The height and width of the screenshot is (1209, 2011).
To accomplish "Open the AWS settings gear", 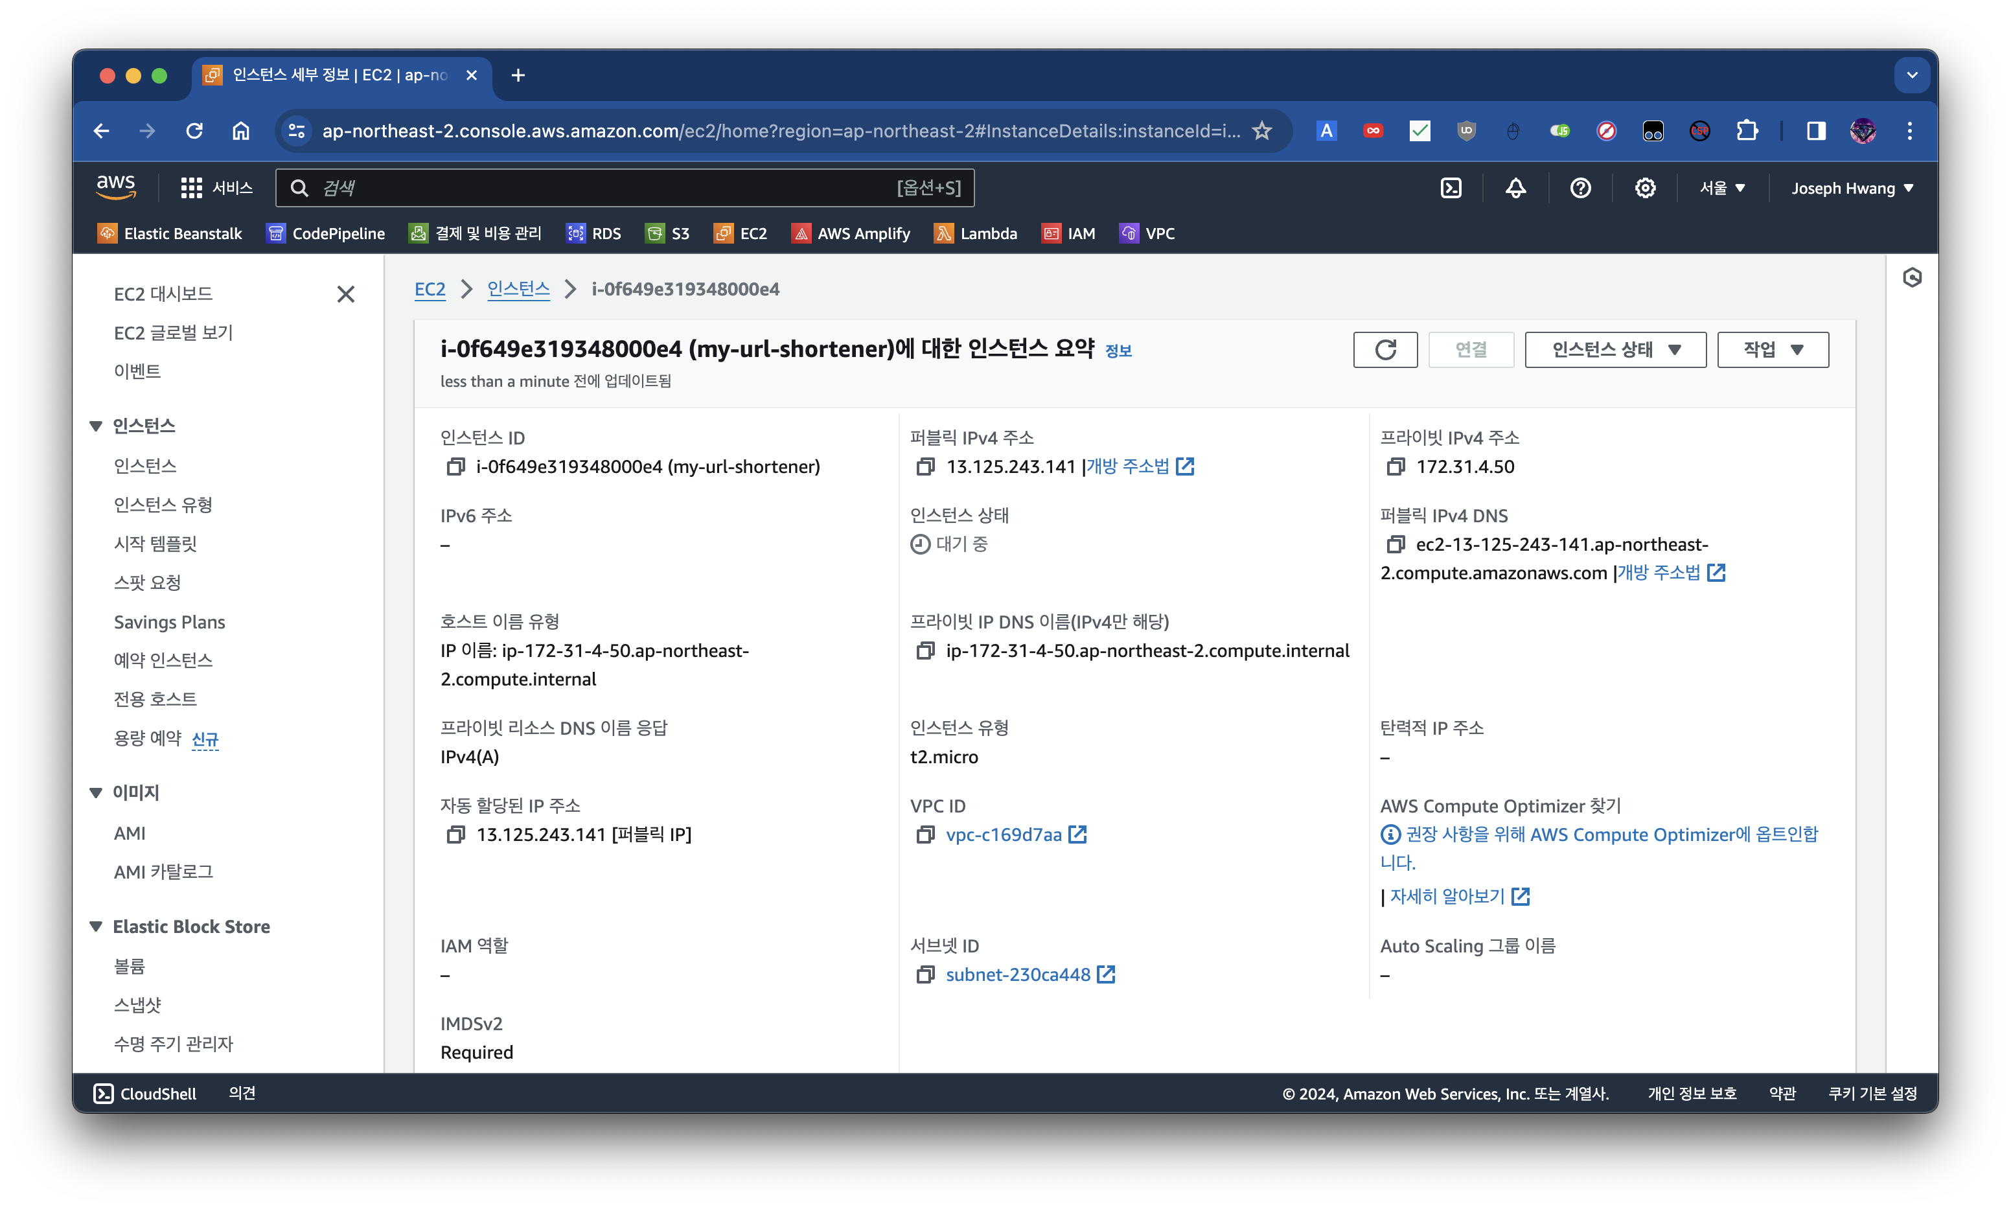I will [x=1644, y=188].
